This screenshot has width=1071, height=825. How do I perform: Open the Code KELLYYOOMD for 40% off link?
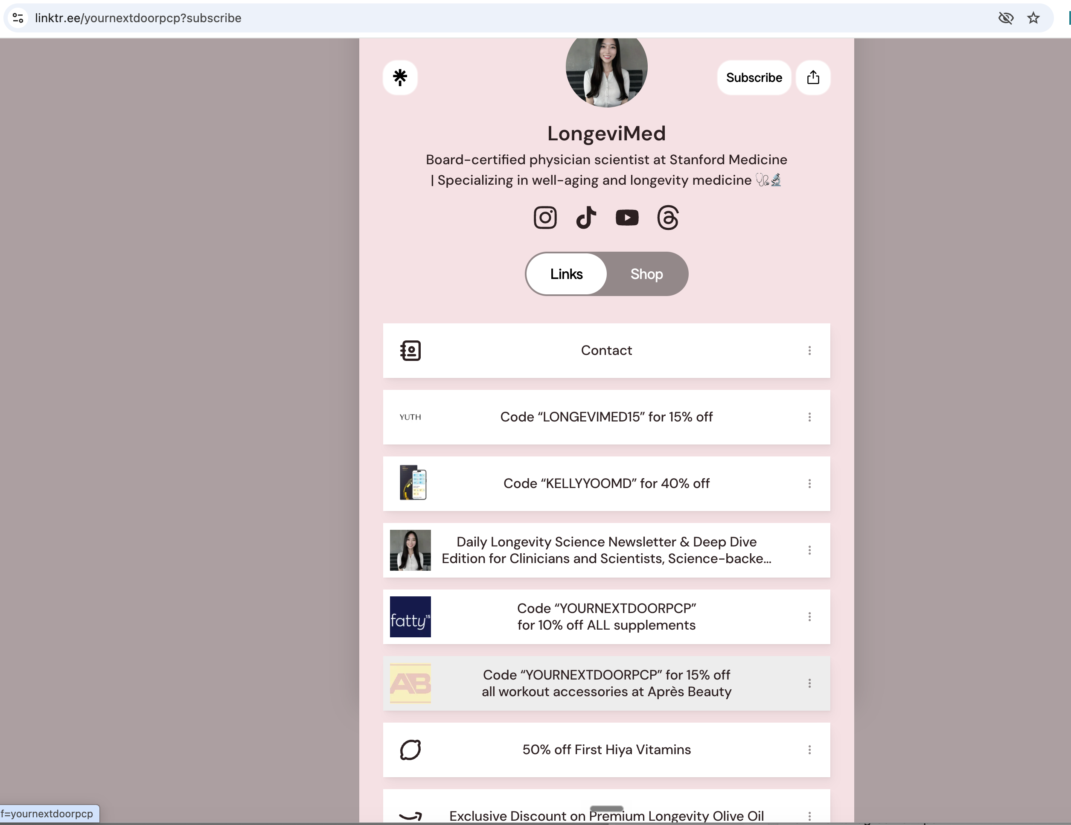coord(607,484)
